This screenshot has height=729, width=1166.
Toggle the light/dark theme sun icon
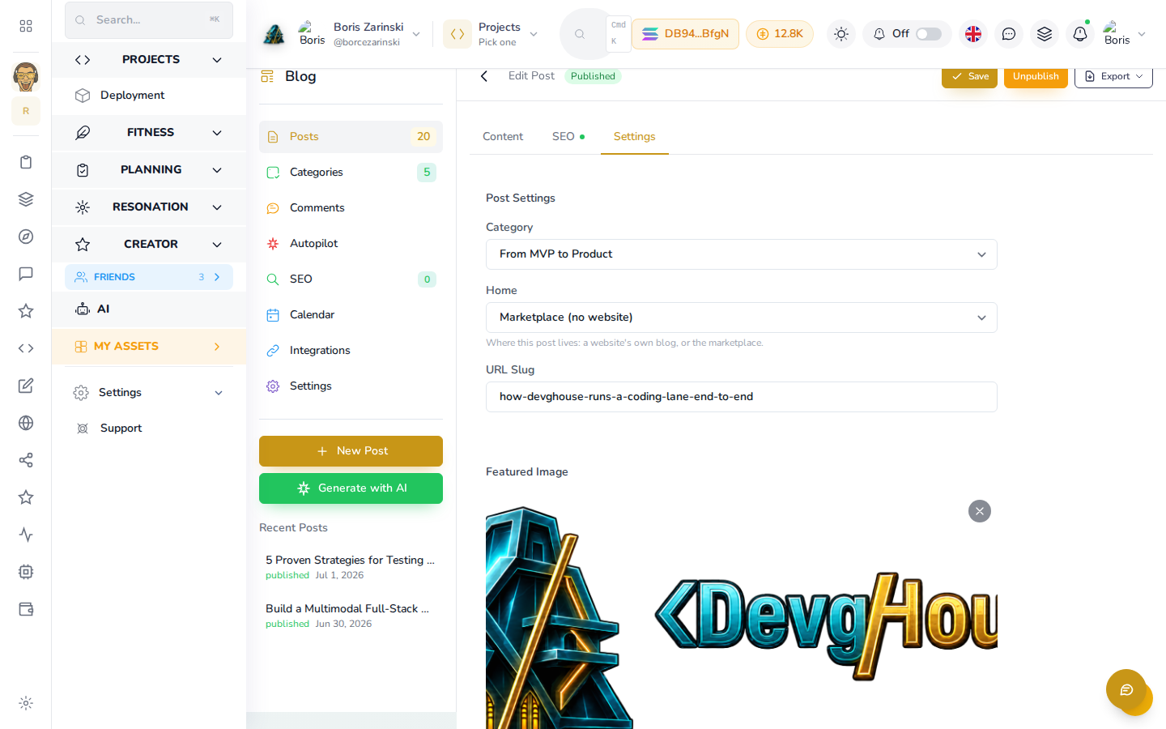(841, 34)
